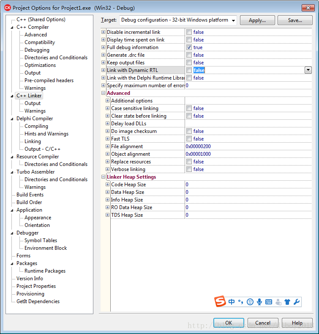Check Replace resources checkbox
Screen dimensions: 319x334
click(189, 162)
